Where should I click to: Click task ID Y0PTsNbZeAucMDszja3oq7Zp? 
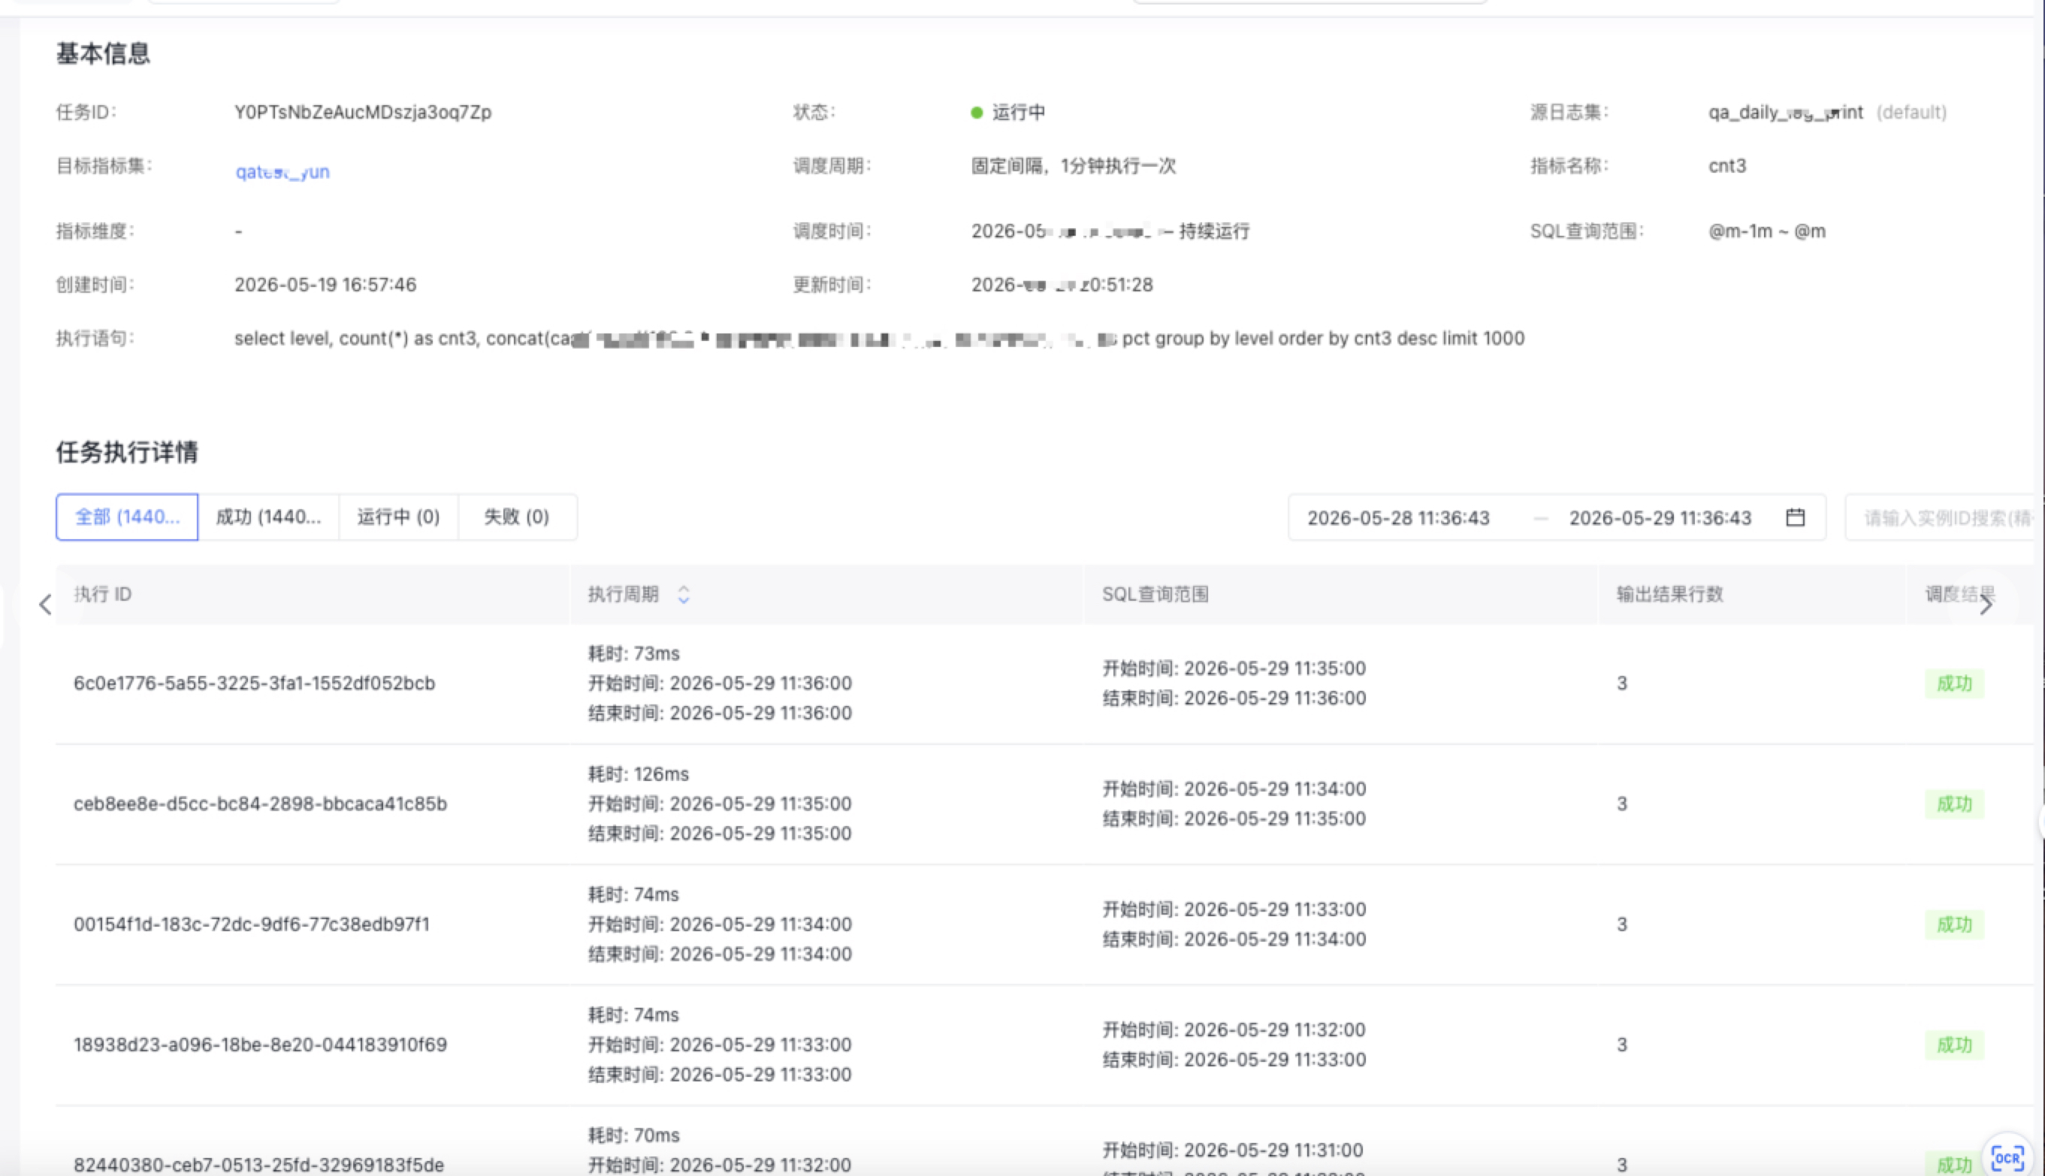click(x=363, y=113)
